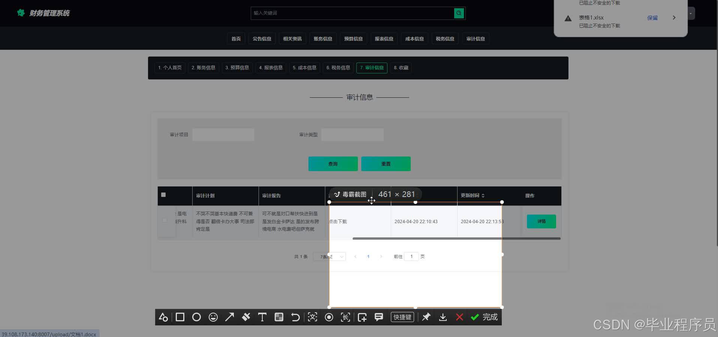
Task: Toggle the select-all checkbox in table header
Action: click(x=163, y=195)
